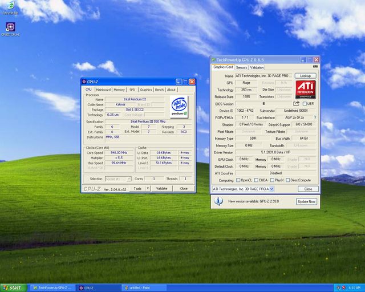Click the Close button in CPU-Z

(x=184, y=188)
